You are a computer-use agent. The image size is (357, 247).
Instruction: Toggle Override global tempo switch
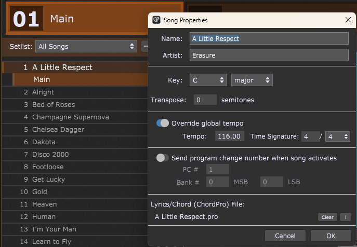coord(163,123)
